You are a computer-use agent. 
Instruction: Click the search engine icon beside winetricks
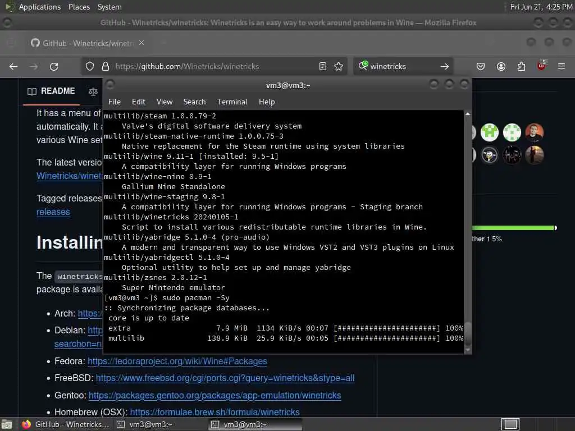(363, 66)
